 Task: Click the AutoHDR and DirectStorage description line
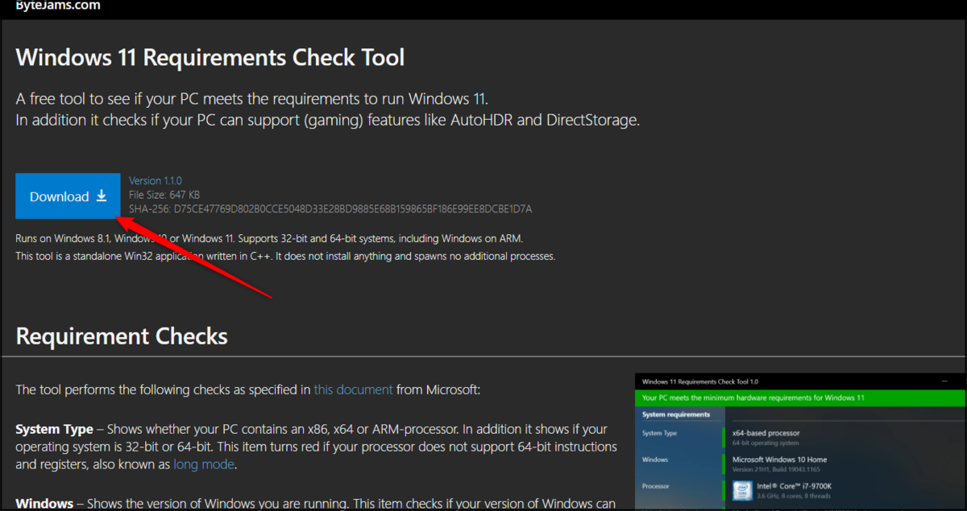tap(327, 121)
